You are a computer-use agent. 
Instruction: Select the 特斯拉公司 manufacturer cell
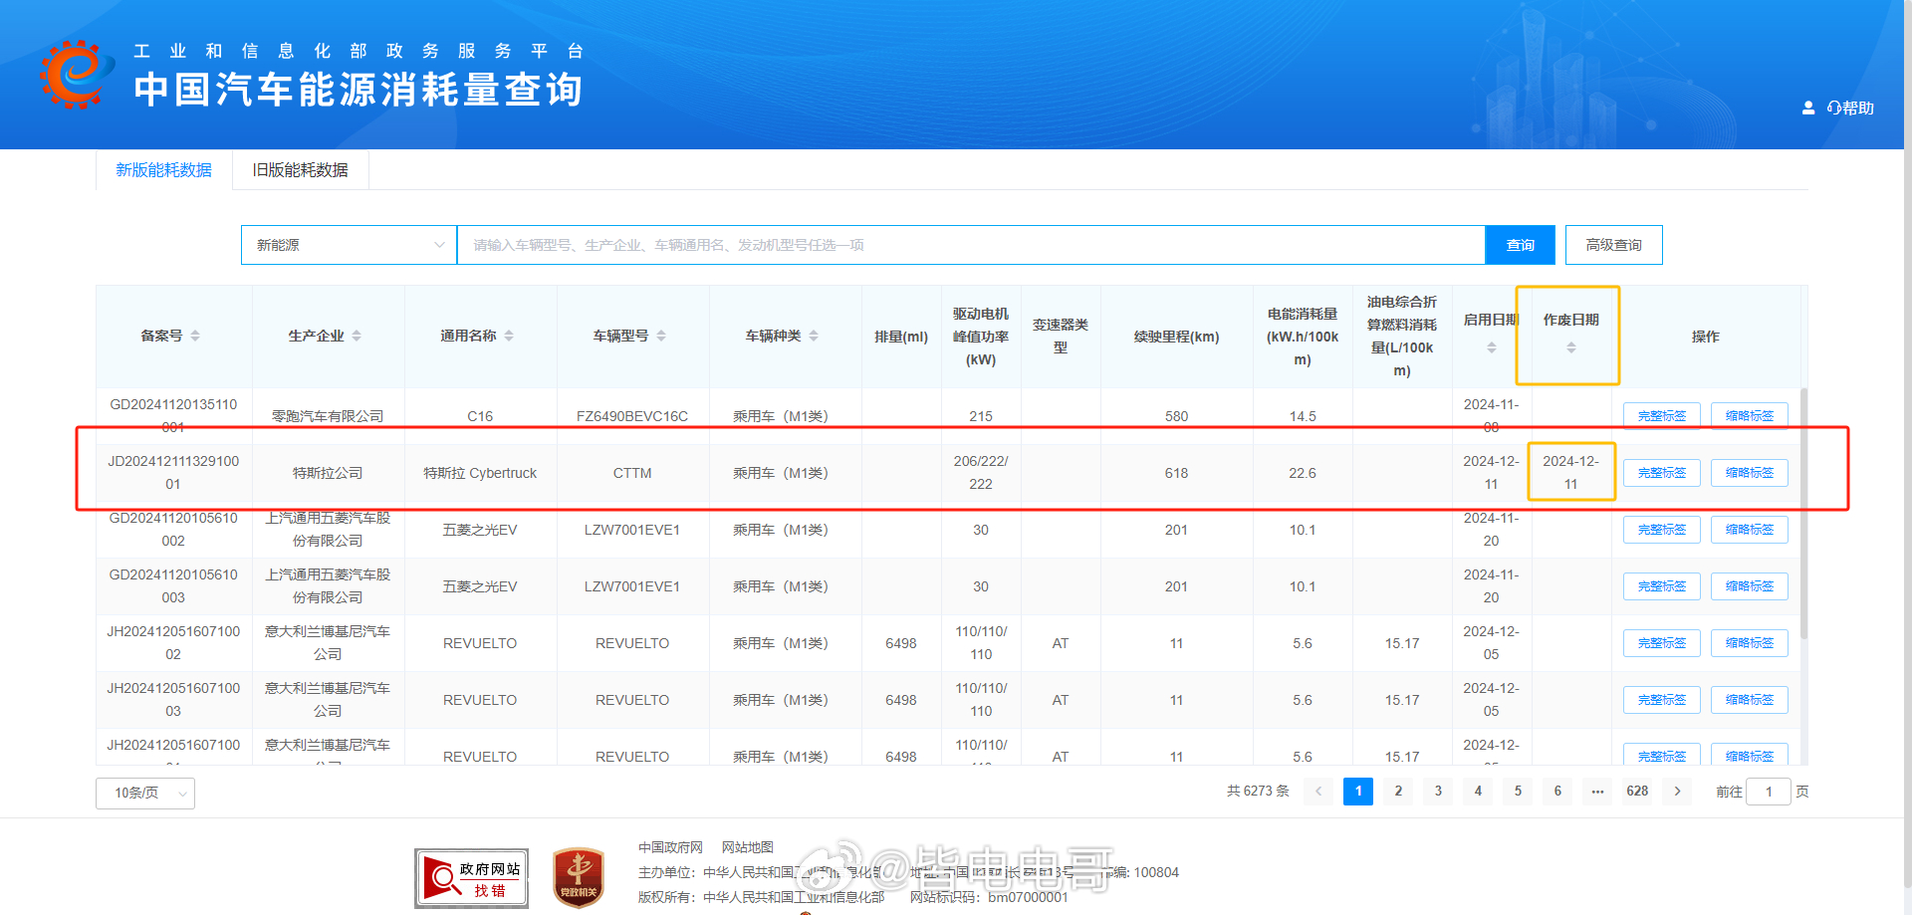click(x=328, y=473)
